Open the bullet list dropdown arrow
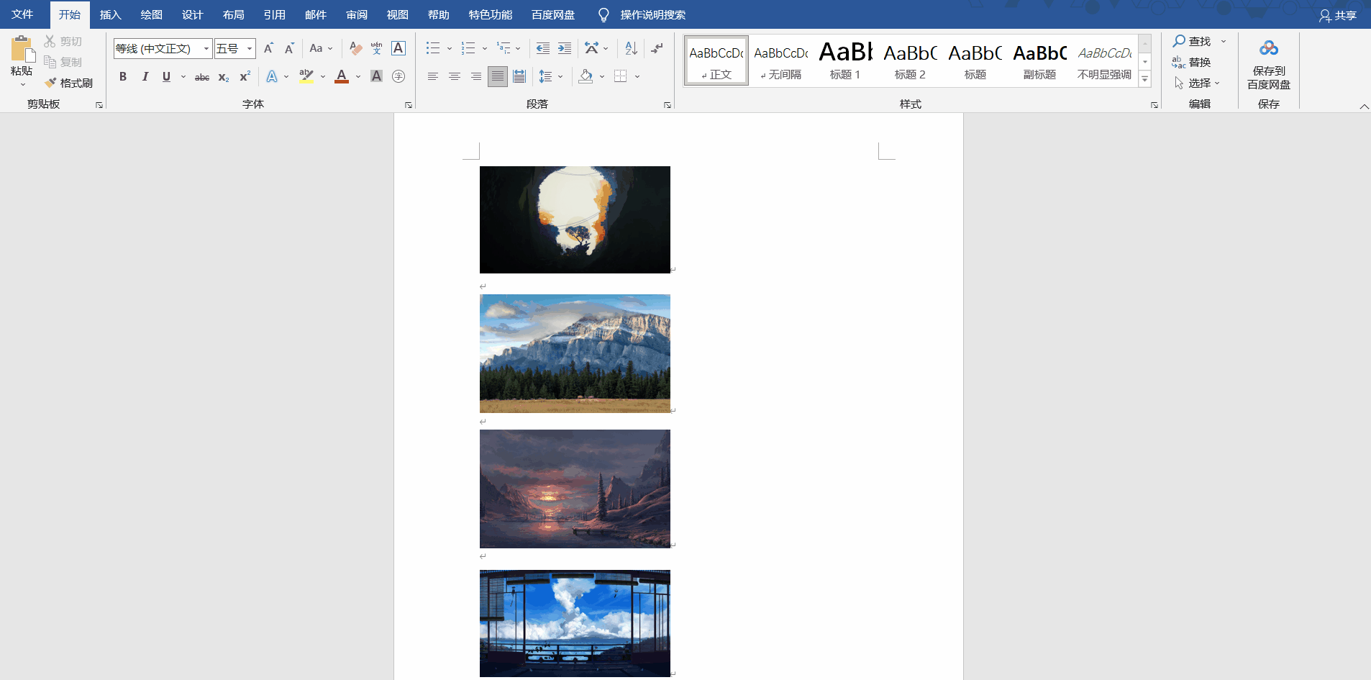This screenshot has width=1371, height=680. [450, 49]
